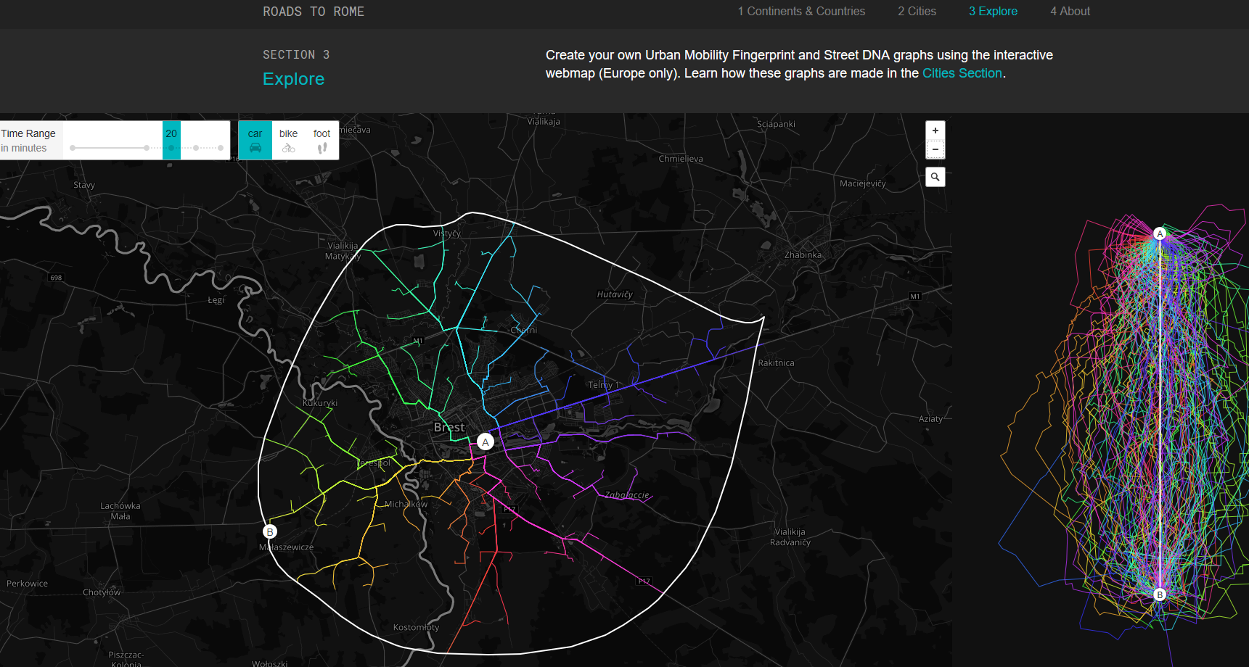Click point B on the Street DNA graph
The image size is (1249, 667).
coord(1160,594)
